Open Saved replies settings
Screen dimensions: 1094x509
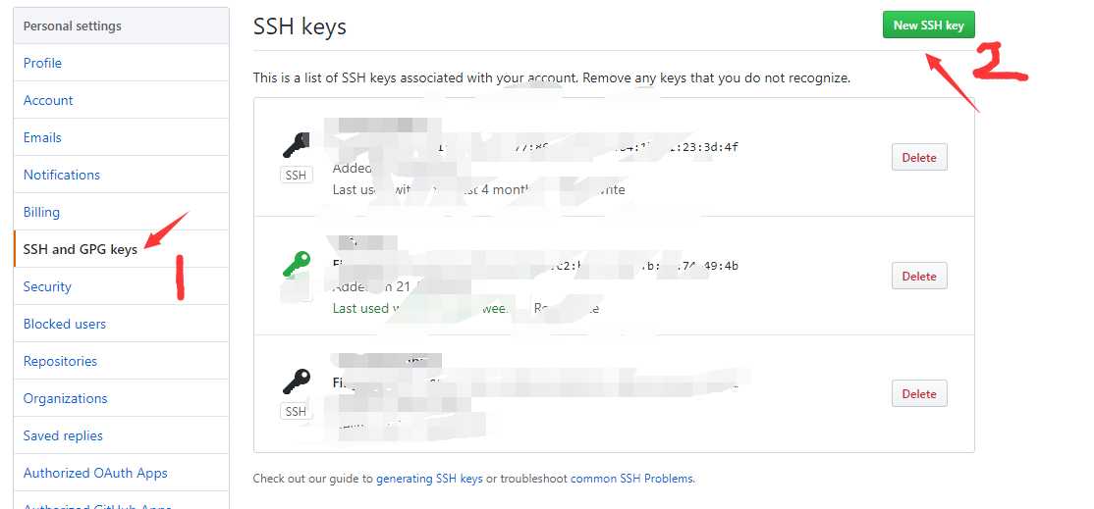click(63, 435)
